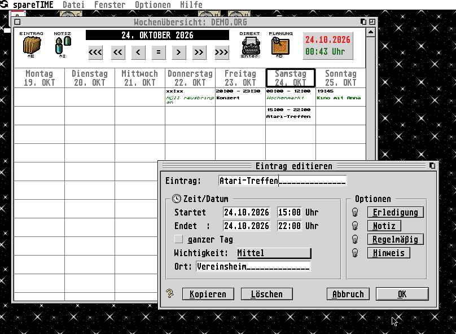This screenshot has width=456, height=334.
Task: Select the Samstag 24. OKT column header
Action: (291, 78)
